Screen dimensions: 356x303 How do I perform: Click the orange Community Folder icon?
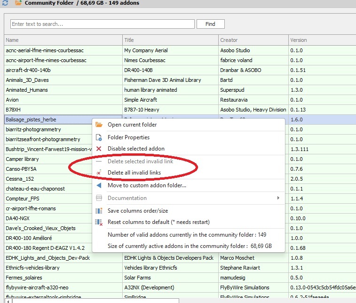pos(18,3)
